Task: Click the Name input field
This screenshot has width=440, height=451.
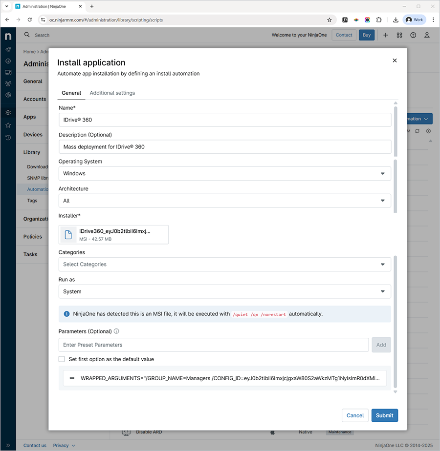Action: pos(225,120)
